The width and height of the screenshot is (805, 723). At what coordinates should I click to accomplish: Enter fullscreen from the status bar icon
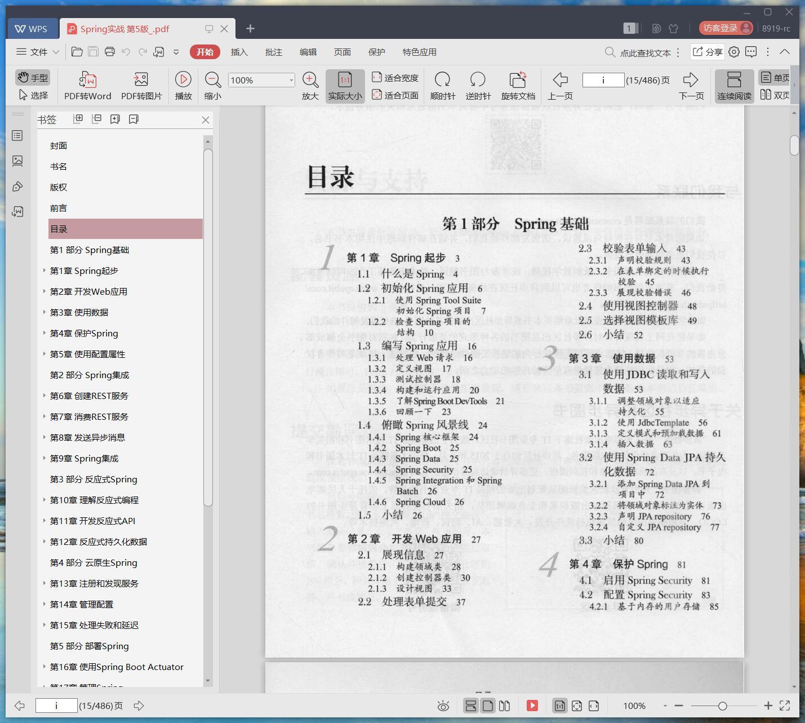click(x=785, y=706)
